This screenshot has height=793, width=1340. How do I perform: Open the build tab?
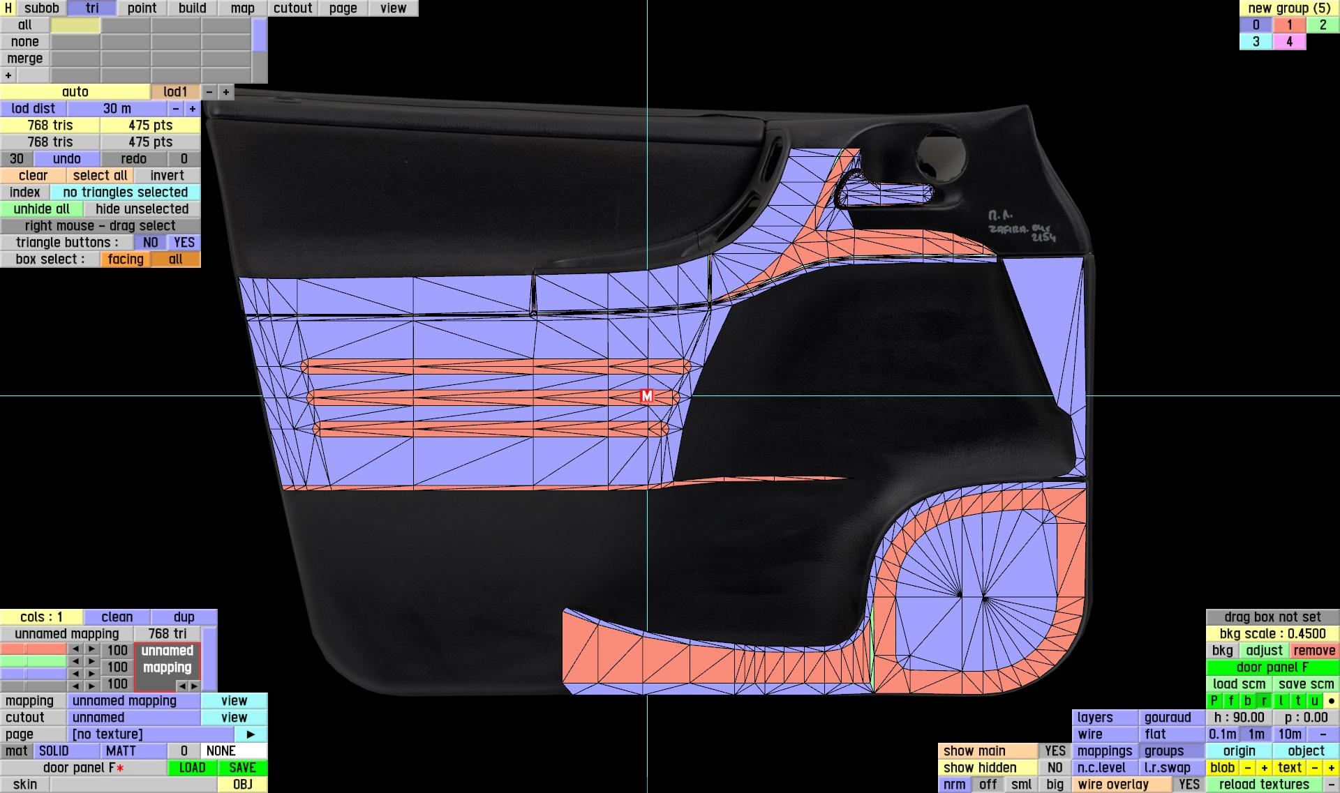(192, 8)
